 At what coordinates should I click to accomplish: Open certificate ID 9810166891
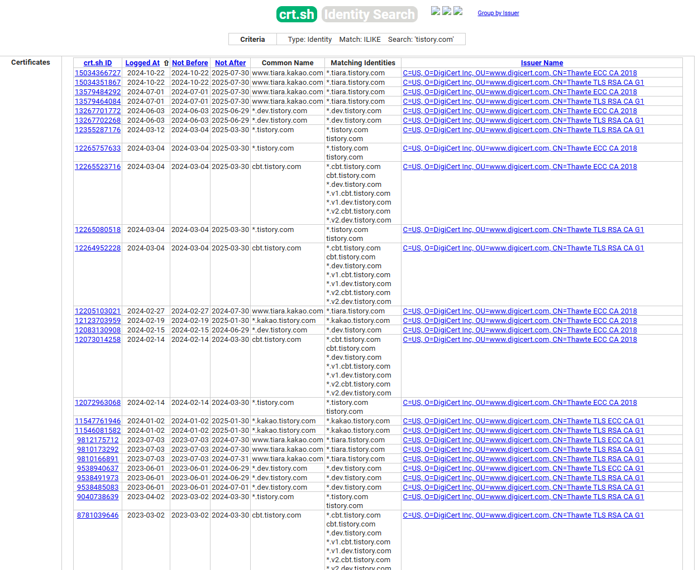point(98,459)
